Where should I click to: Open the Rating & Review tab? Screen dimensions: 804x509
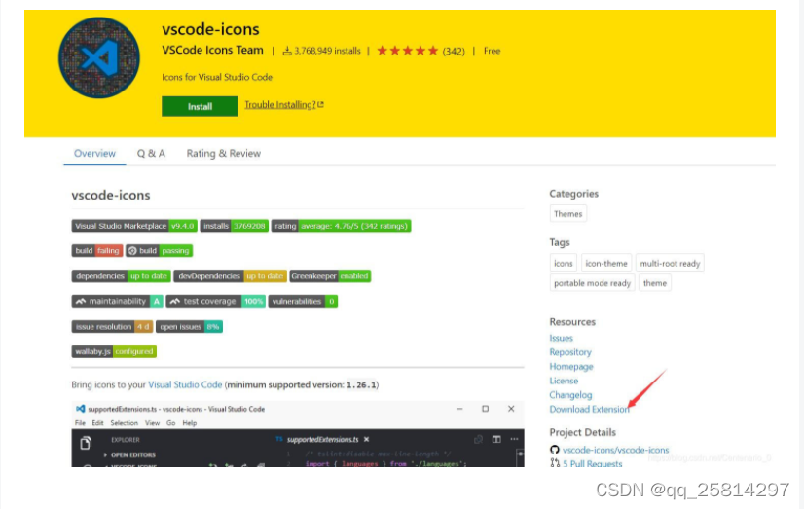pyautogui.click(x=224, y=153)
